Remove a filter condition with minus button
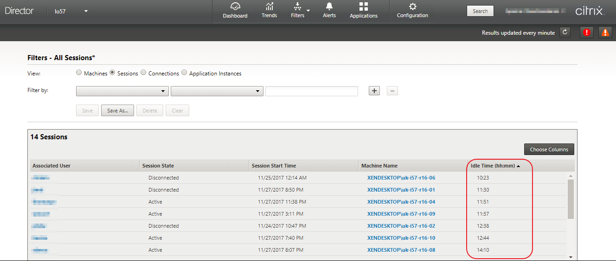 (x=392, y=91)
